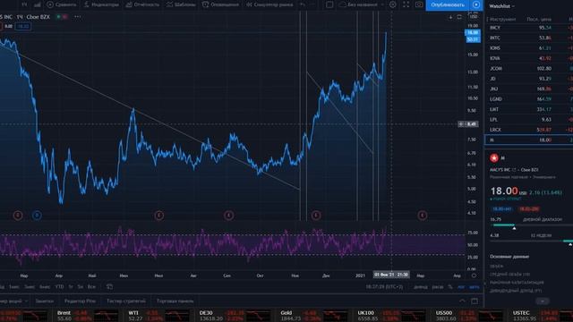Image resolution: width=573 pixels, height=322 pixels.
Task: Create an alert via Оповещения button
Action: pos(221,4)
